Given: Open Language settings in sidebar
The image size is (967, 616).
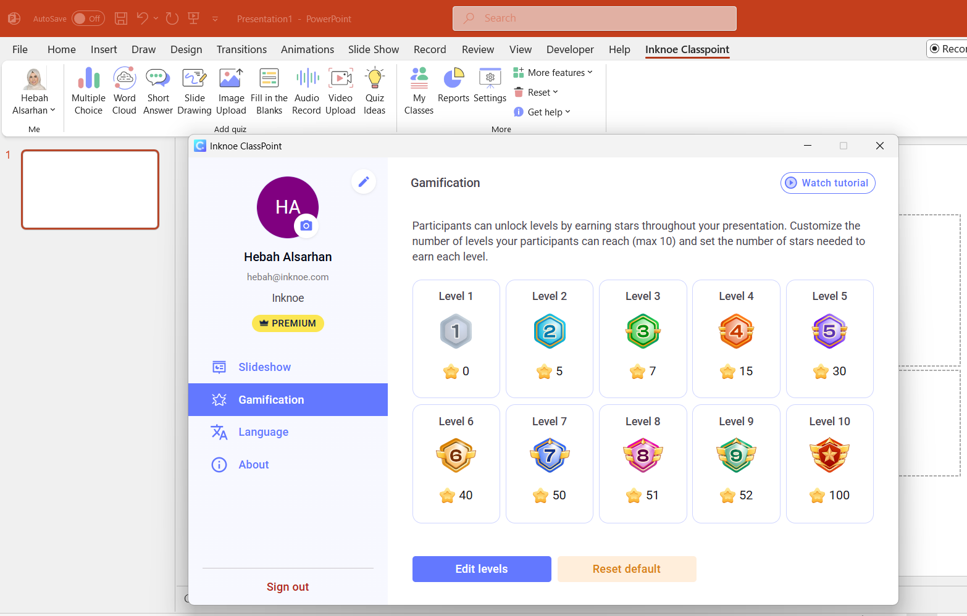Looking at the screenshot, I should (288, 432).
